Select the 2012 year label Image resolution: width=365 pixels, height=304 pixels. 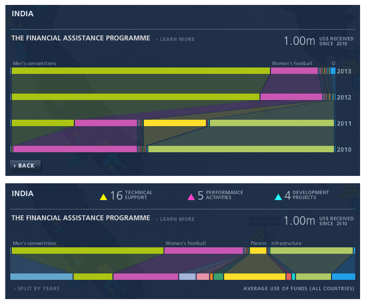tap(344, 98)
